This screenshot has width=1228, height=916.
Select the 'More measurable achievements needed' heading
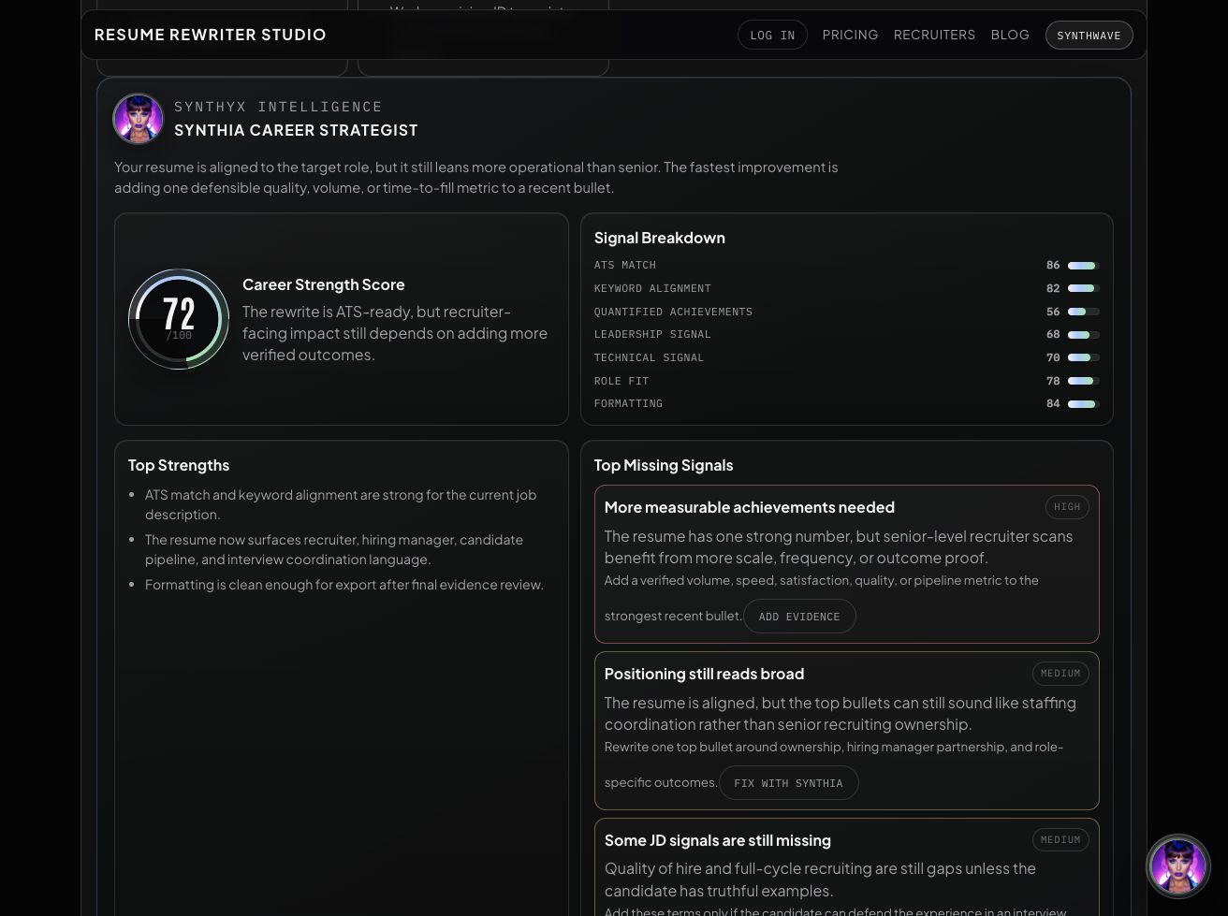[x=750, y=507]
